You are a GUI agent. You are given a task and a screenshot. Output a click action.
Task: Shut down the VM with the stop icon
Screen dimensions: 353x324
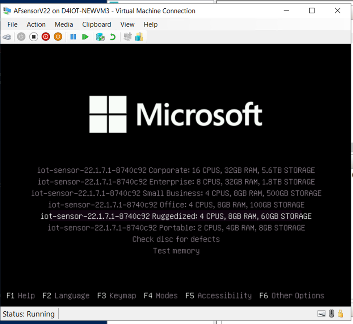tap(33, 37)
